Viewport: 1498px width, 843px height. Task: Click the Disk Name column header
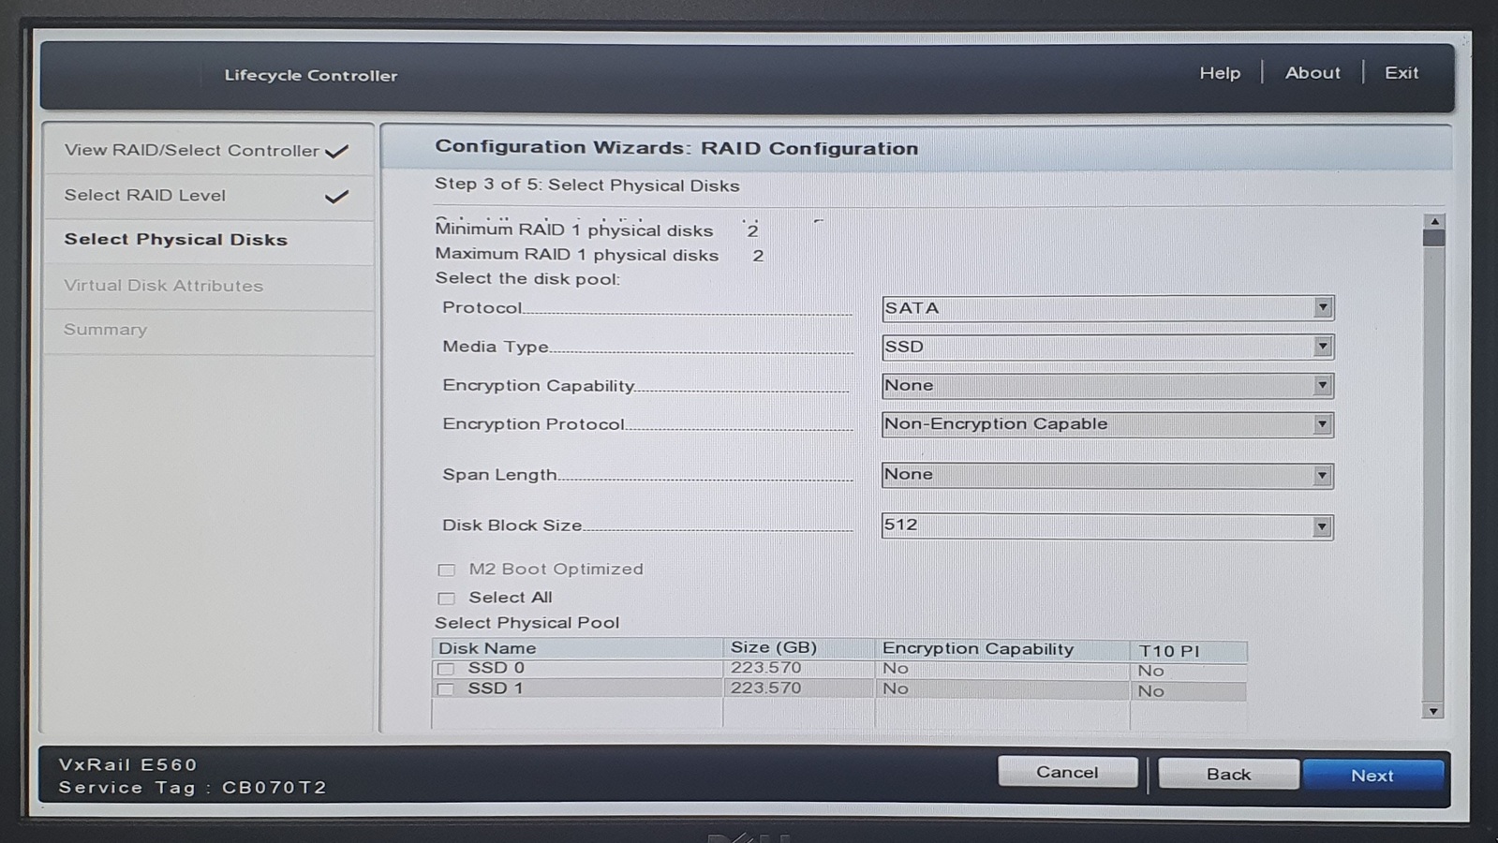(x=577, y=648)
